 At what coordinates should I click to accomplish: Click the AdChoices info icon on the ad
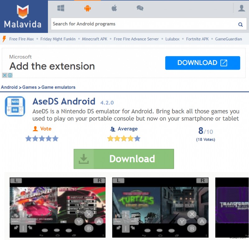[x=10, y=75]
